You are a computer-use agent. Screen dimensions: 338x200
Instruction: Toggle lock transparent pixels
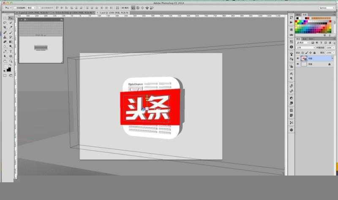tap(303, 53)
